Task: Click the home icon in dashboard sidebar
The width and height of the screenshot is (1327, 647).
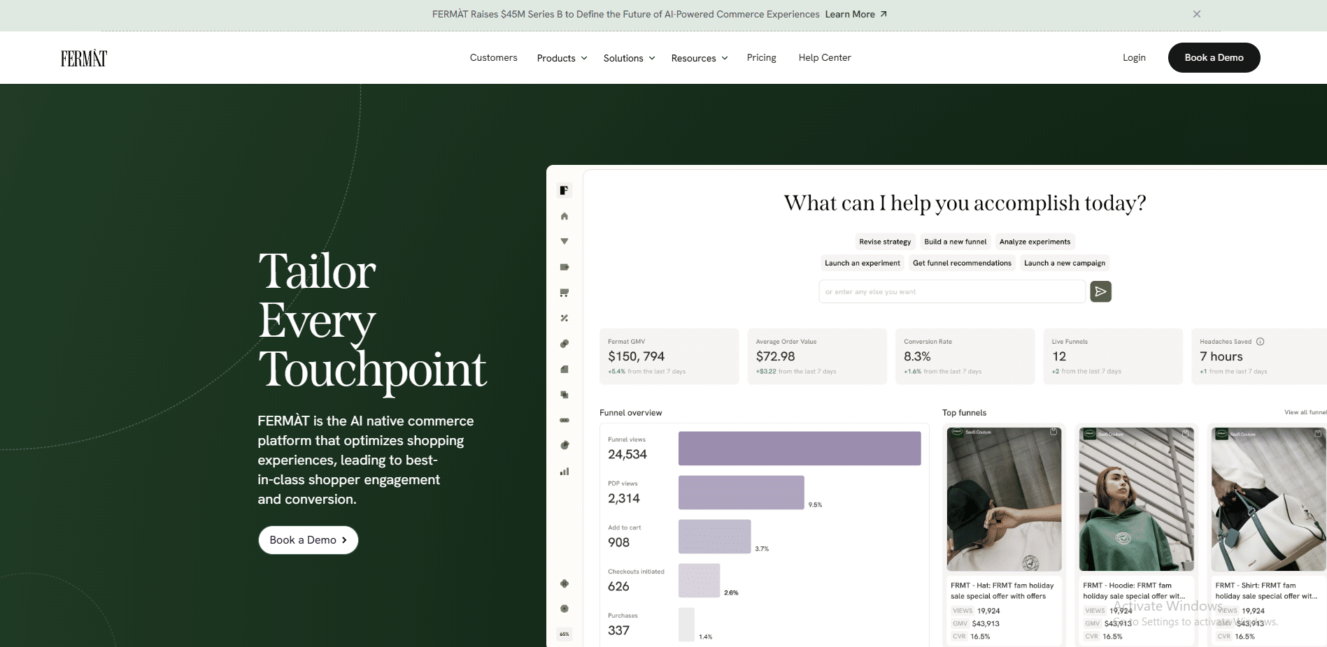Action: 565,217
